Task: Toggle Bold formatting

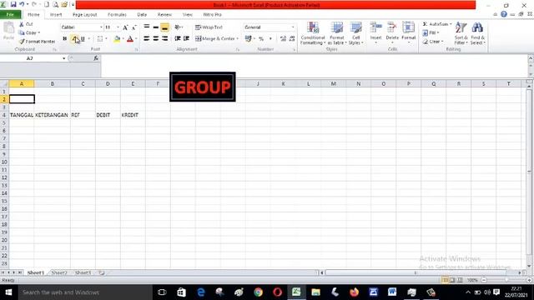Action: tap(65, 39)
